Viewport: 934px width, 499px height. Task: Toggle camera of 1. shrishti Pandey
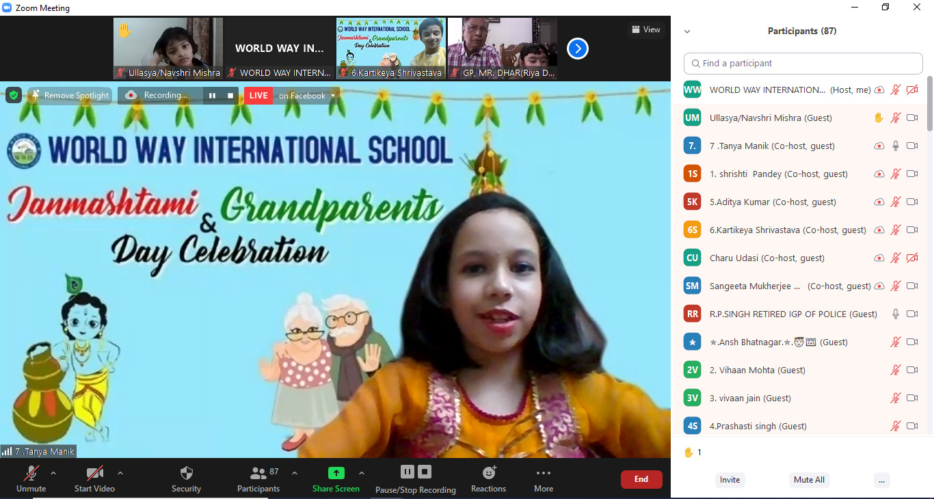[x=912, y=174]
